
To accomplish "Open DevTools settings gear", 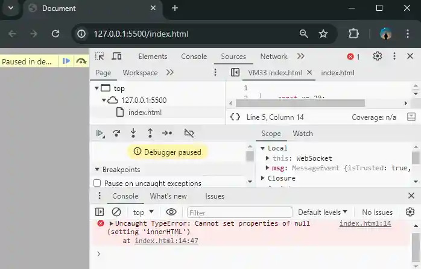I will tap(378, 56).
